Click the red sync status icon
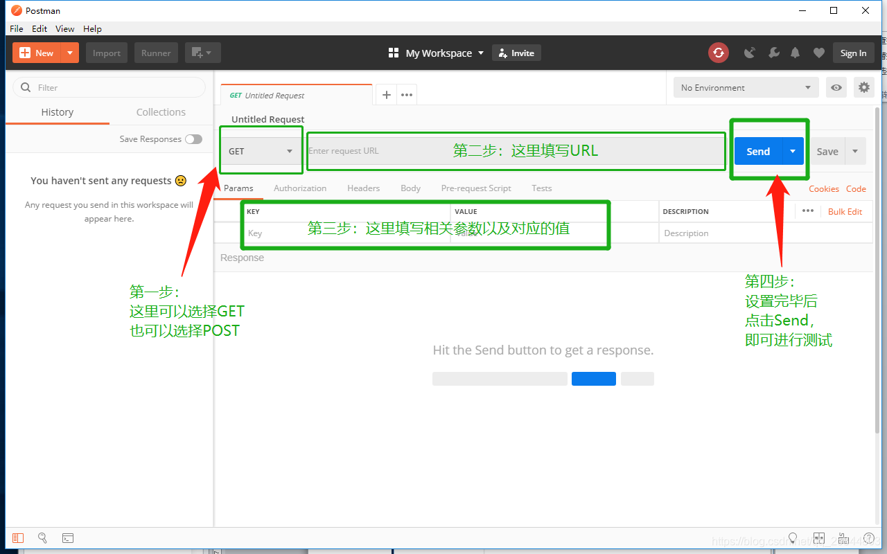This screenshot has width=887, height=554. pos(719,53)
